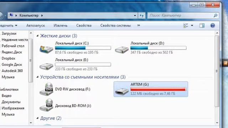Screen dimensions: 228x128
Task: Click Жесткие диски (3) group header
Action: coord(58,36)
